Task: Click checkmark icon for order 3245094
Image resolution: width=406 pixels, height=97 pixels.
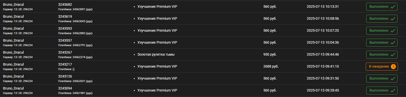Action: [393, 91]
